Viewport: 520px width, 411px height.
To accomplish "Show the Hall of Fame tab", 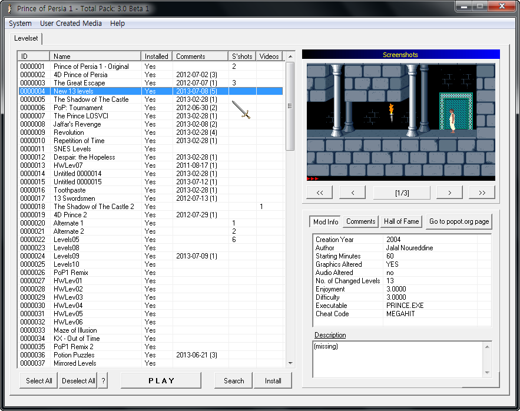I will [401, 221].
